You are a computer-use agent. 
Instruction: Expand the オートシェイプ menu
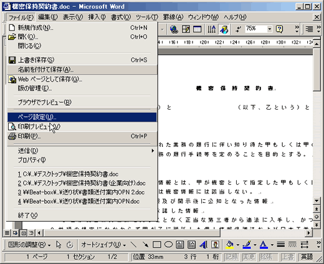(103, 245)
